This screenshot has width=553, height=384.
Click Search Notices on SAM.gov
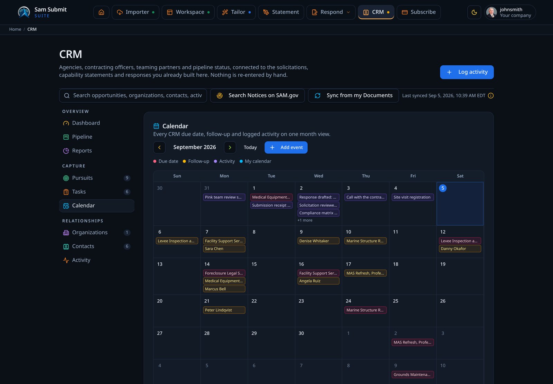click(257, 96)
